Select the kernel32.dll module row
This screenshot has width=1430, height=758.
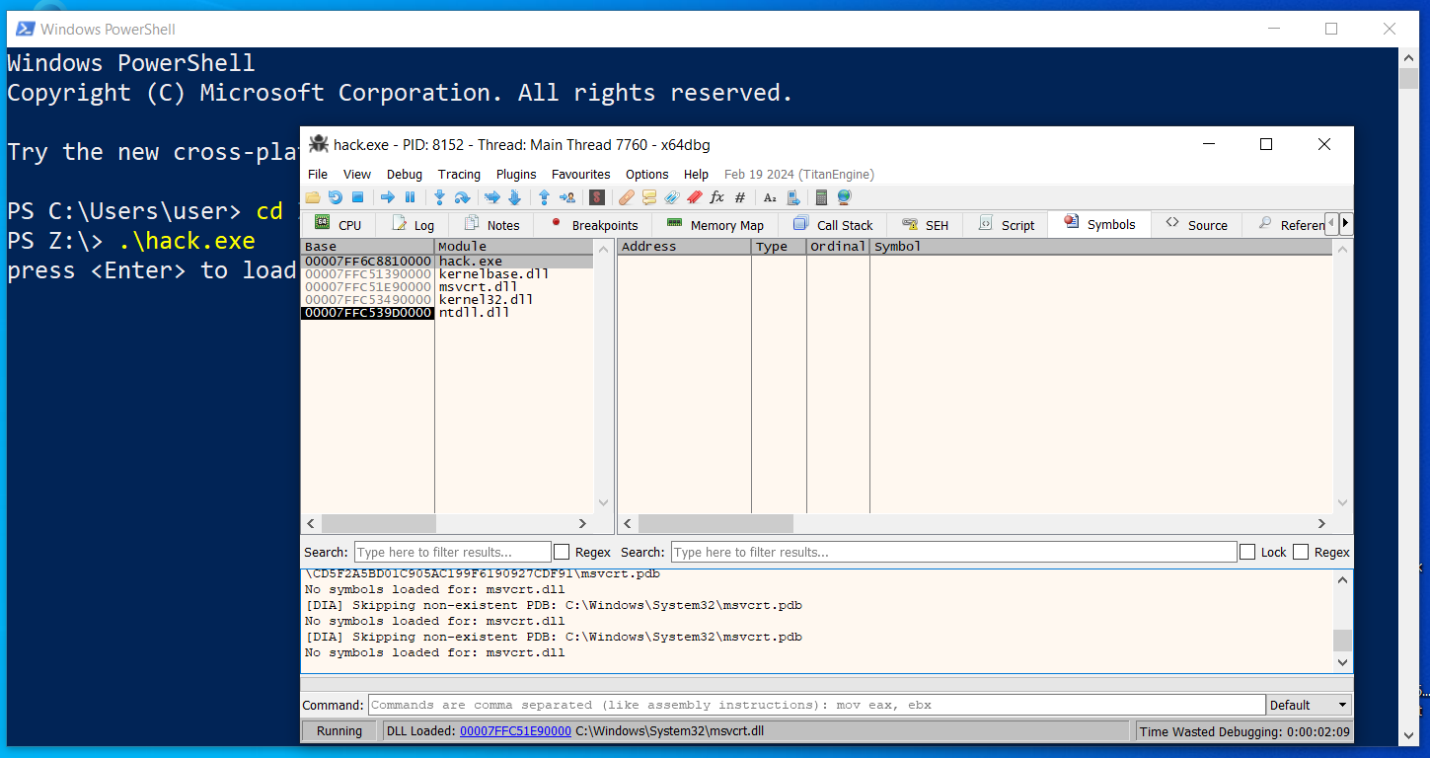coord(447,299)
